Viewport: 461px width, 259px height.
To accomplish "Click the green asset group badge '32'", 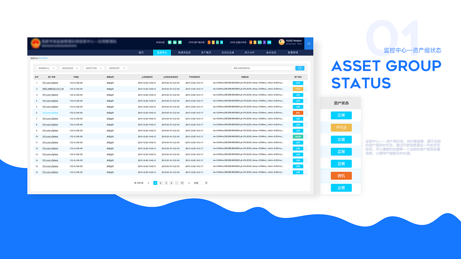I will click(217, 42).
